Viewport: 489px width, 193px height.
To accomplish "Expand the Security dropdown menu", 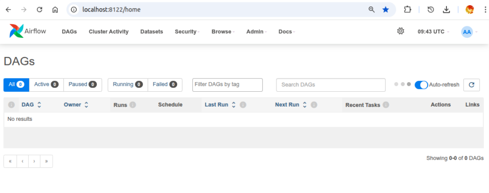I will tap(187, 32).
